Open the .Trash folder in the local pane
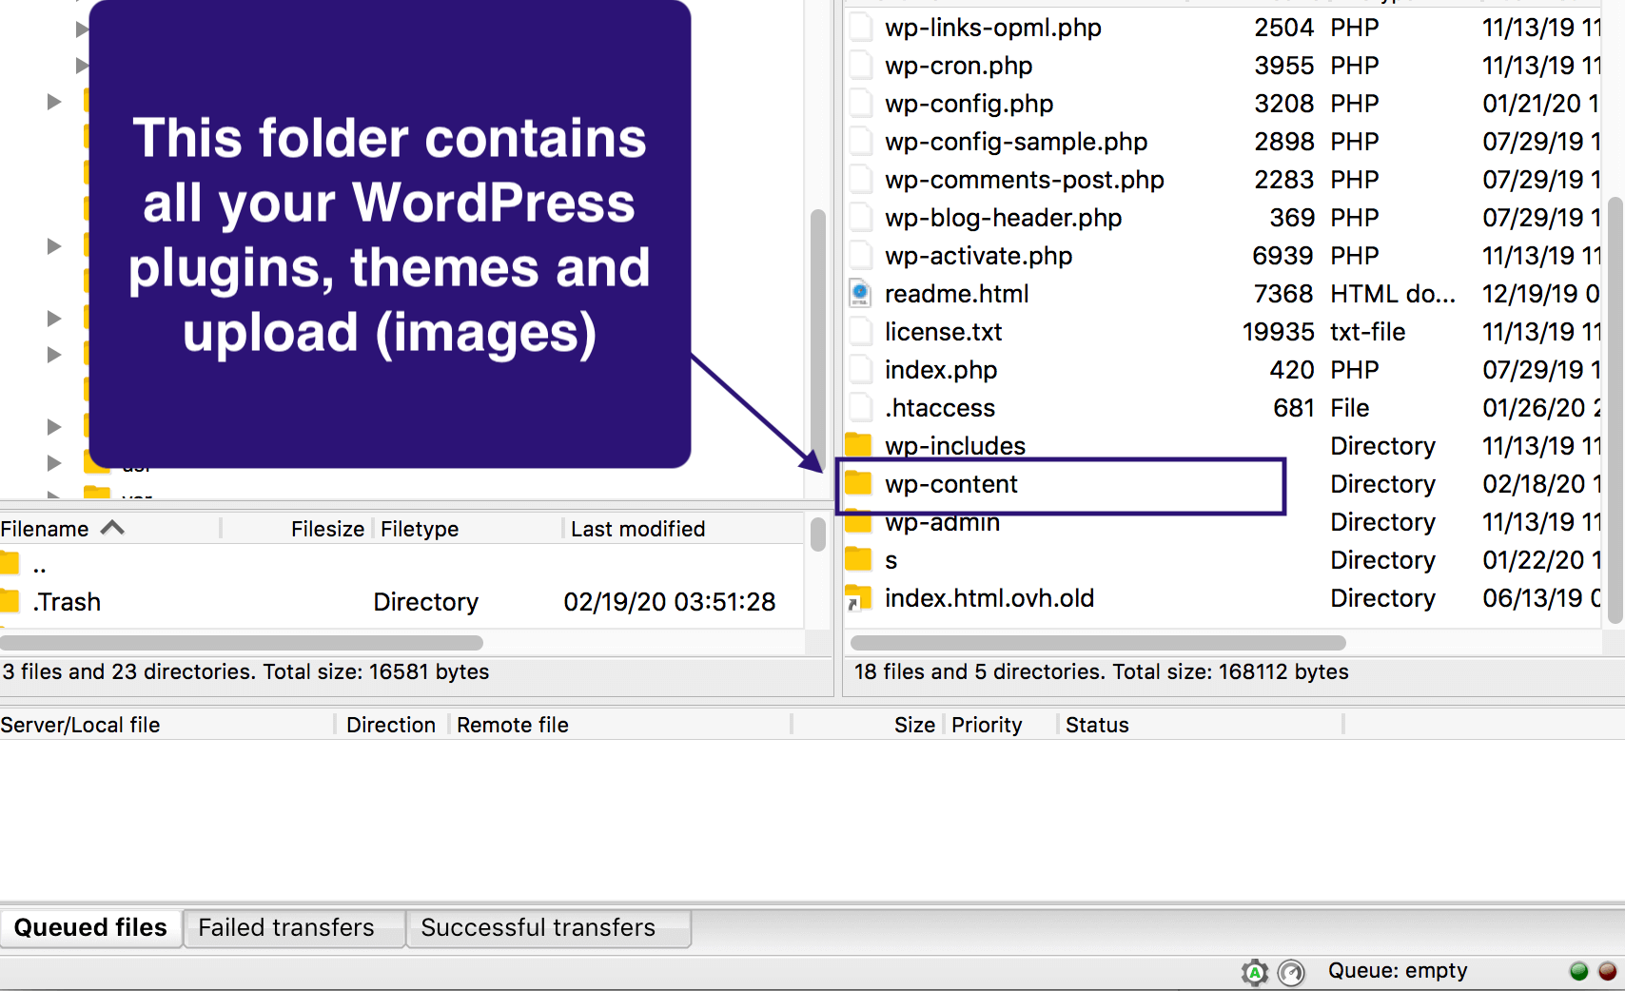This screenshot has width=1625, height=991. tap(67, 601)
